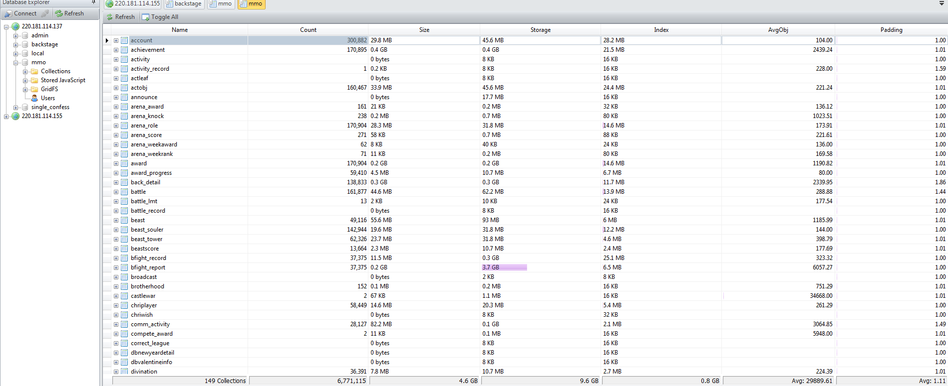Select the 'brotherhood' collection name
Image resolution: width=948 pixels, height=386 pixels.
click(147, 286)
